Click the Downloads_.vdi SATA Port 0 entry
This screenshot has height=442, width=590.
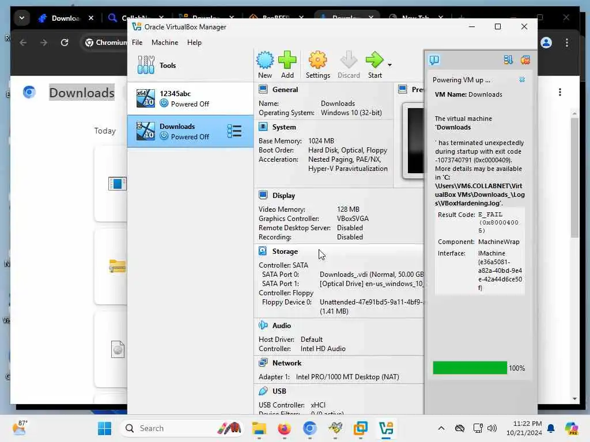point(372,275)
